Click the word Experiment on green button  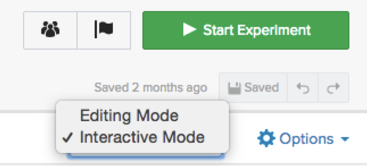pos(274,30)
